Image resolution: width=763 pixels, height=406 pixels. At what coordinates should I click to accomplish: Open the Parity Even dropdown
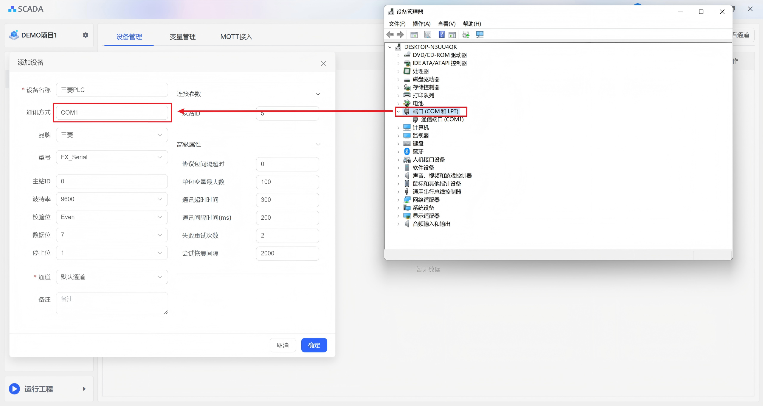(112, 217)
